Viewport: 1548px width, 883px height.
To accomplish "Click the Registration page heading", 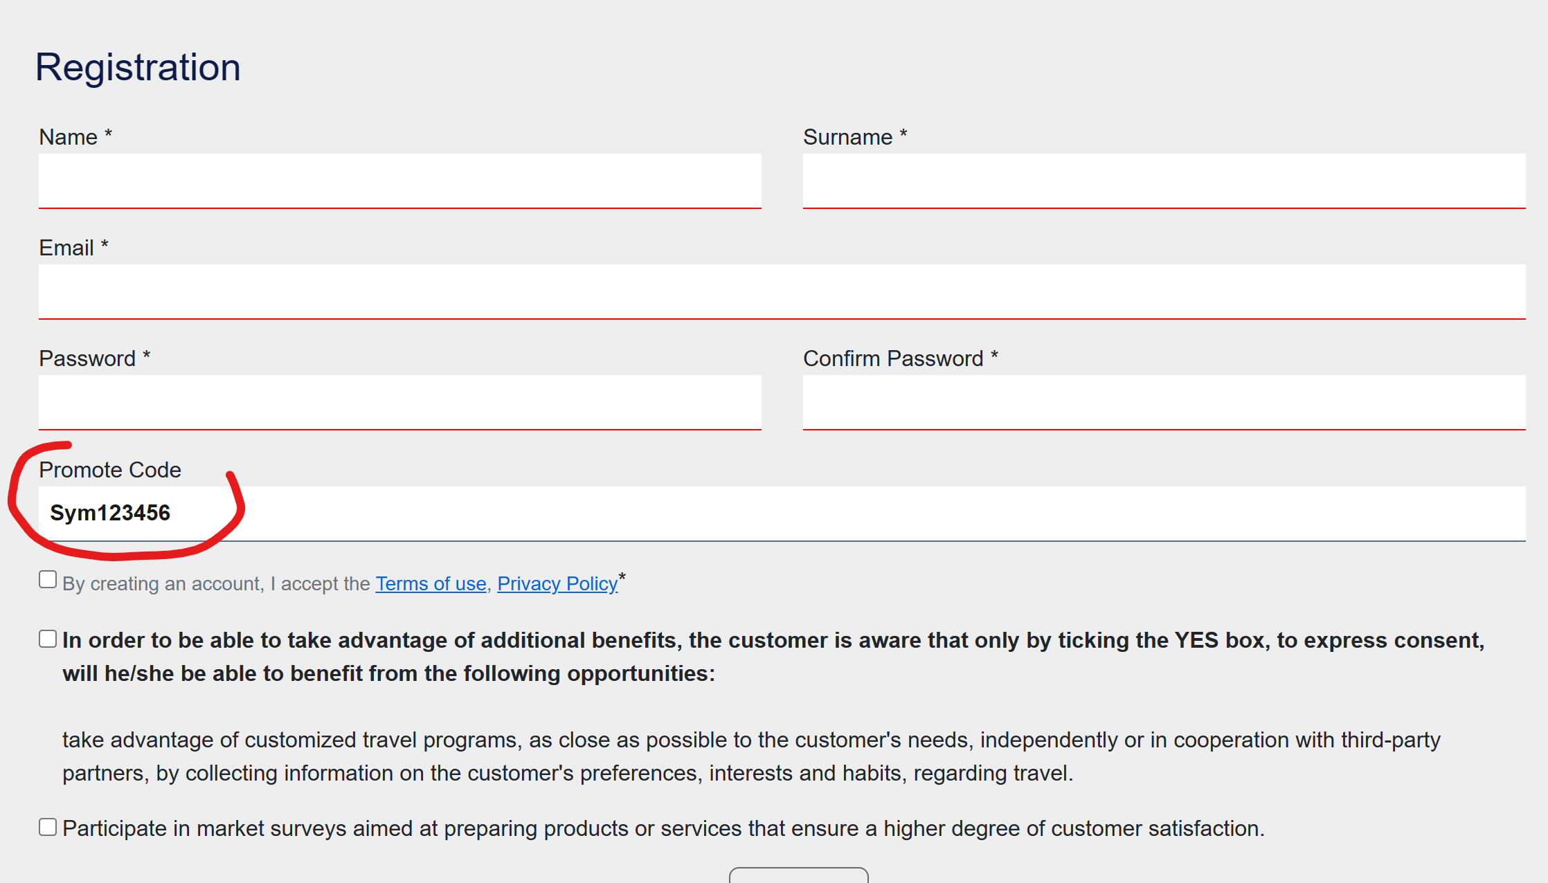I will click(138, 67).
